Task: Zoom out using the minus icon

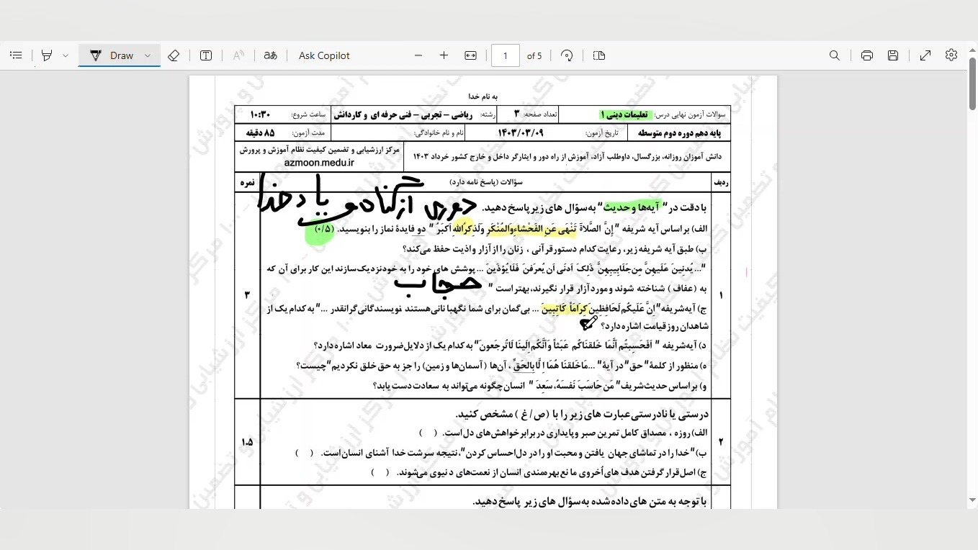Action: point(418,55)
